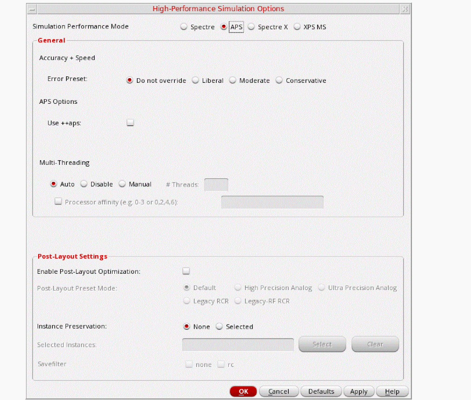
Task: Open Help for simulation options
Action: pos(392,391)
